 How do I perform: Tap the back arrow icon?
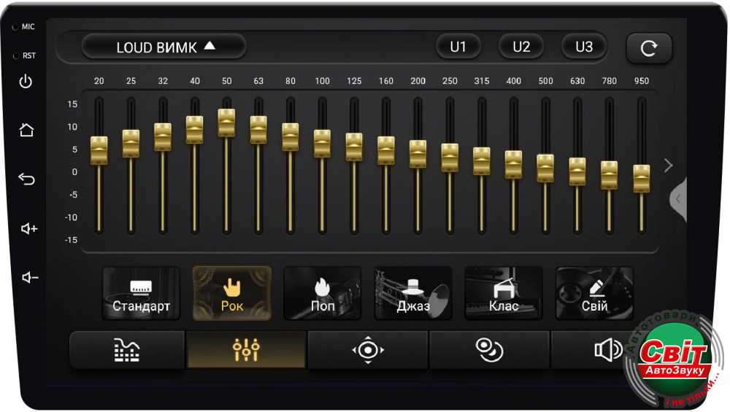(26, 179)
